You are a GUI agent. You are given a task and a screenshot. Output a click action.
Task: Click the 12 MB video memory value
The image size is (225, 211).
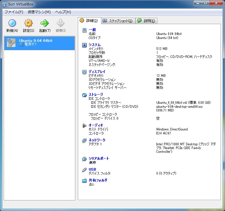point(161,76)
